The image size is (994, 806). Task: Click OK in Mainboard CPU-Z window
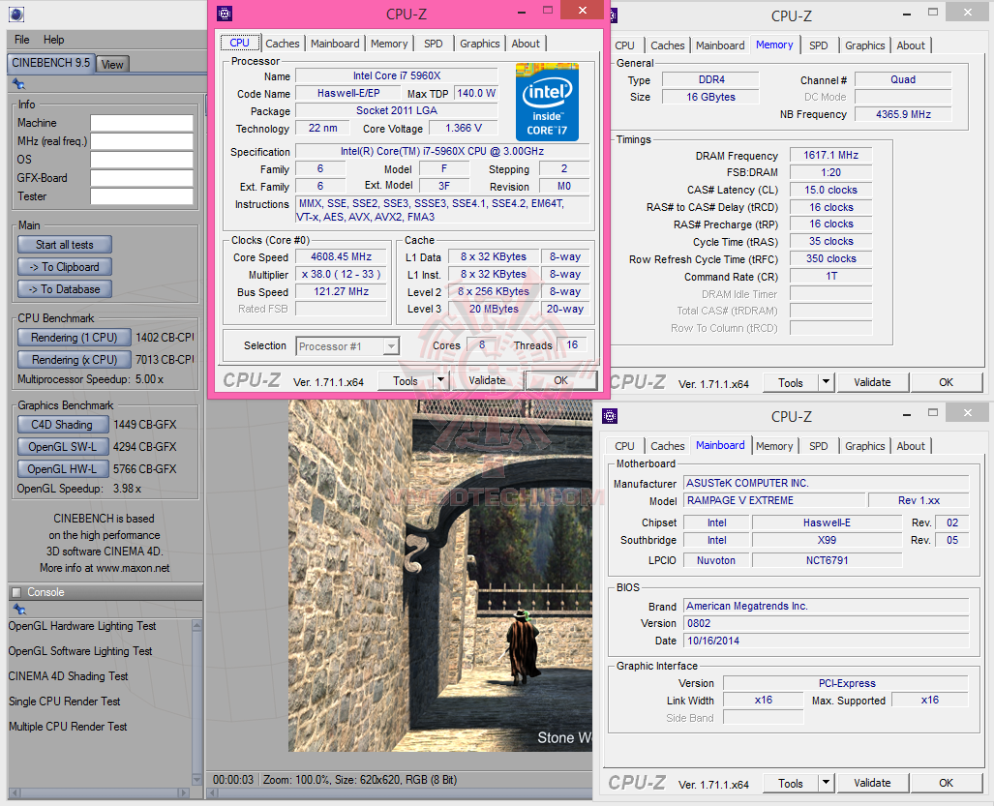tap(946, 783)
